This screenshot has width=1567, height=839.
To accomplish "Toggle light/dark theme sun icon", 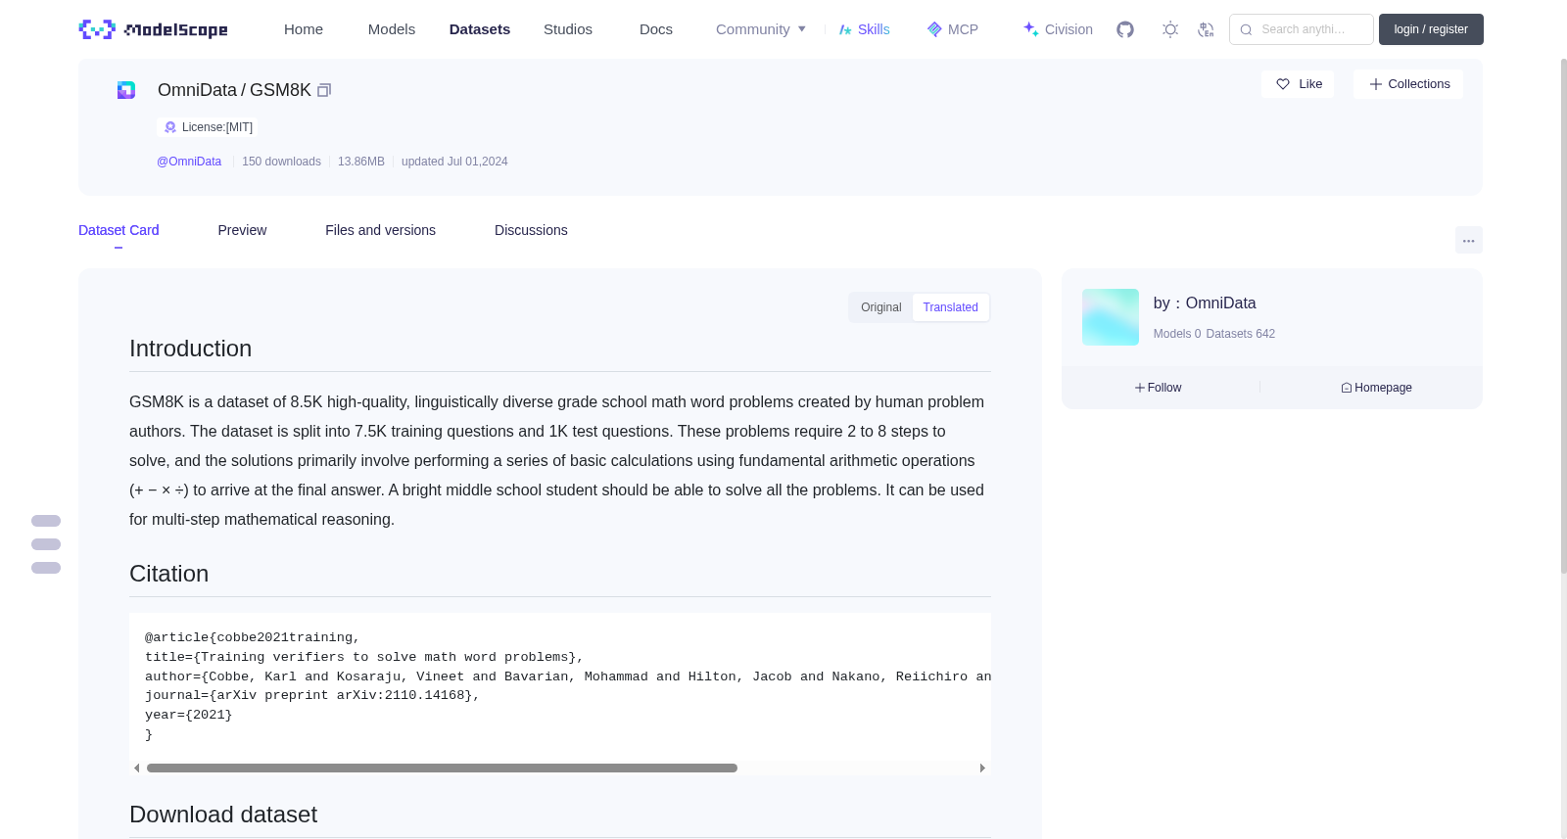I will pos(1170,29).
